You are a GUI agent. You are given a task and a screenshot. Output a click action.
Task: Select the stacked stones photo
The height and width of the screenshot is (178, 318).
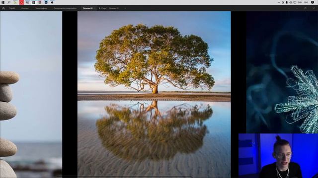tap(31, 94)
